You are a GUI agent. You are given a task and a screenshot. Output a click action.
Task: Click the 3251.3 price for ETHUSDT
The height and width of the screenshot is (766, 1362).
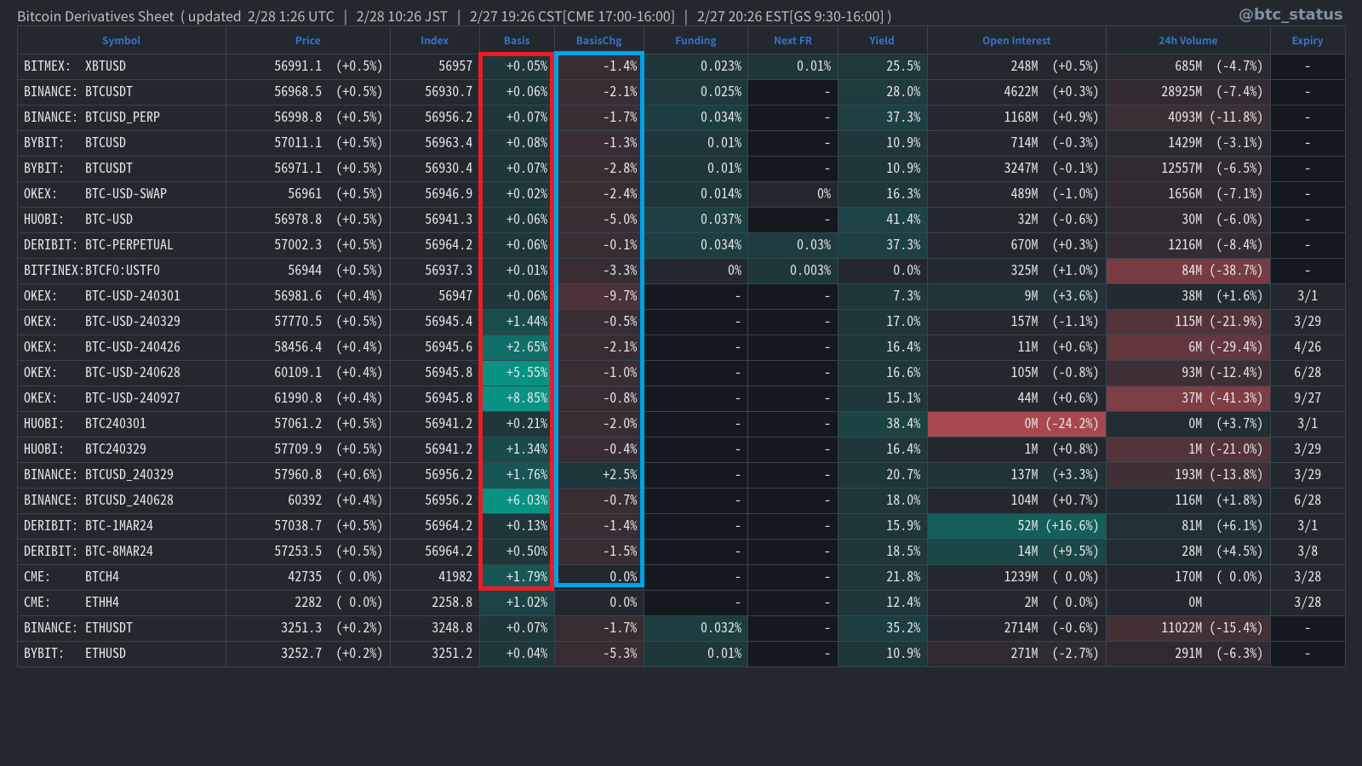click(301, 628)
